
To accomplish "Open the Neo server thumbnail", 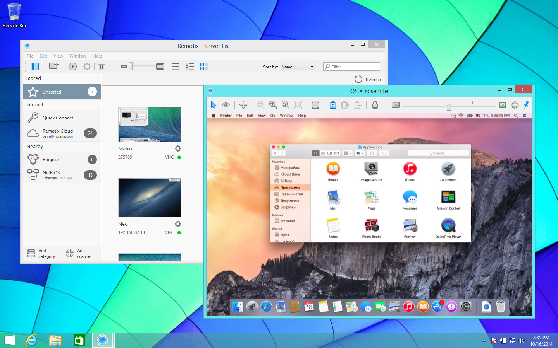I will (x=150, y=198).
